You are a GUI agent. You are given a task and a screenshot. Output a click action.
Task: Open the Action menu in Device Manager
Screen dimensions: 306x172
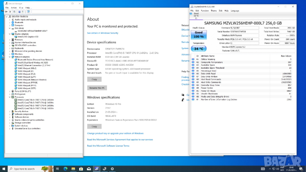(x=14, y=7)
